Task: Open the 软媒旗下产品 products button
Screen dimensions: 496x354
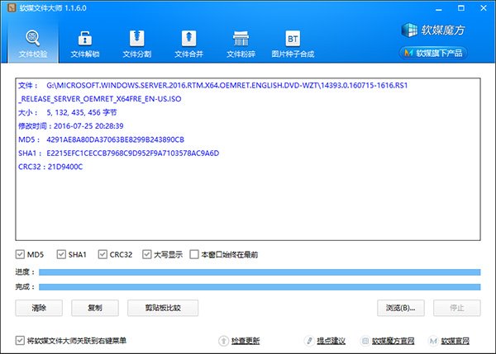Action: coord(433,53)
